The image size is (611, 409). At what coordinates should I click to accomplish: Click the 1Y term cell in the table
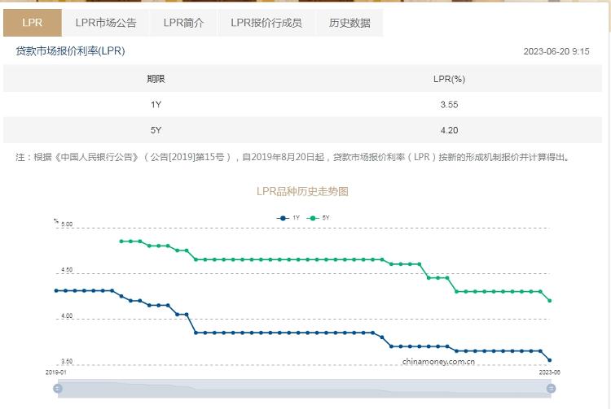pos(156,105)
